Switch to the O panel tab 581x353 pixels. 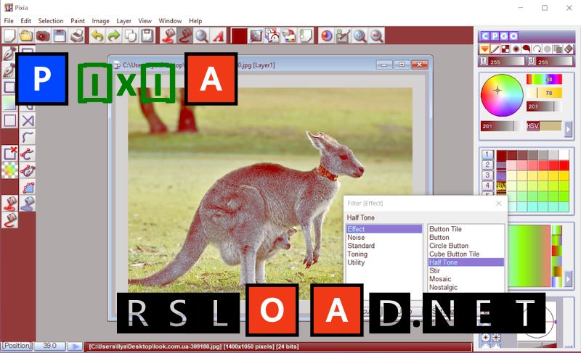[x=513, y=36]
